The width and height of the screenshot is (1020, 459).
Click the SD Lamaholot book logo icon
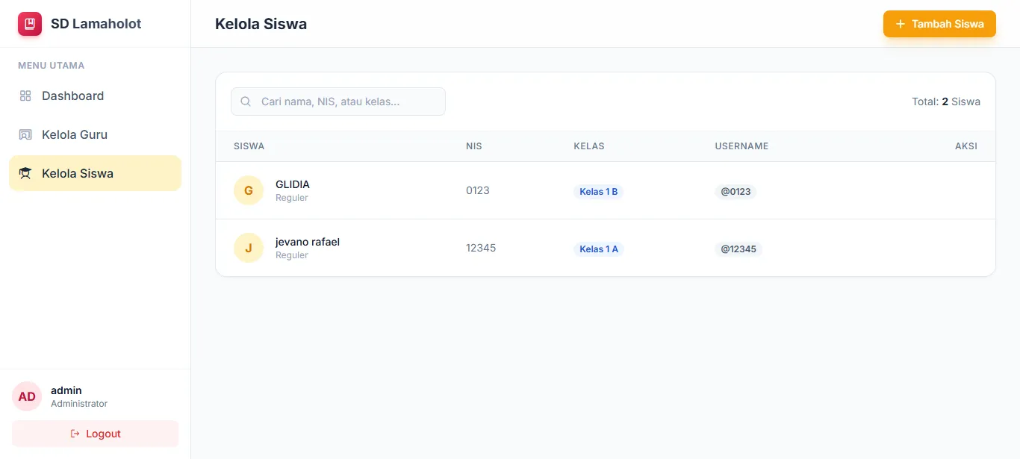point(30,24)
